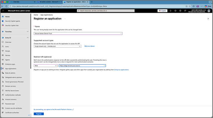Reload the page
213x118 pixels.
[6, 6]
